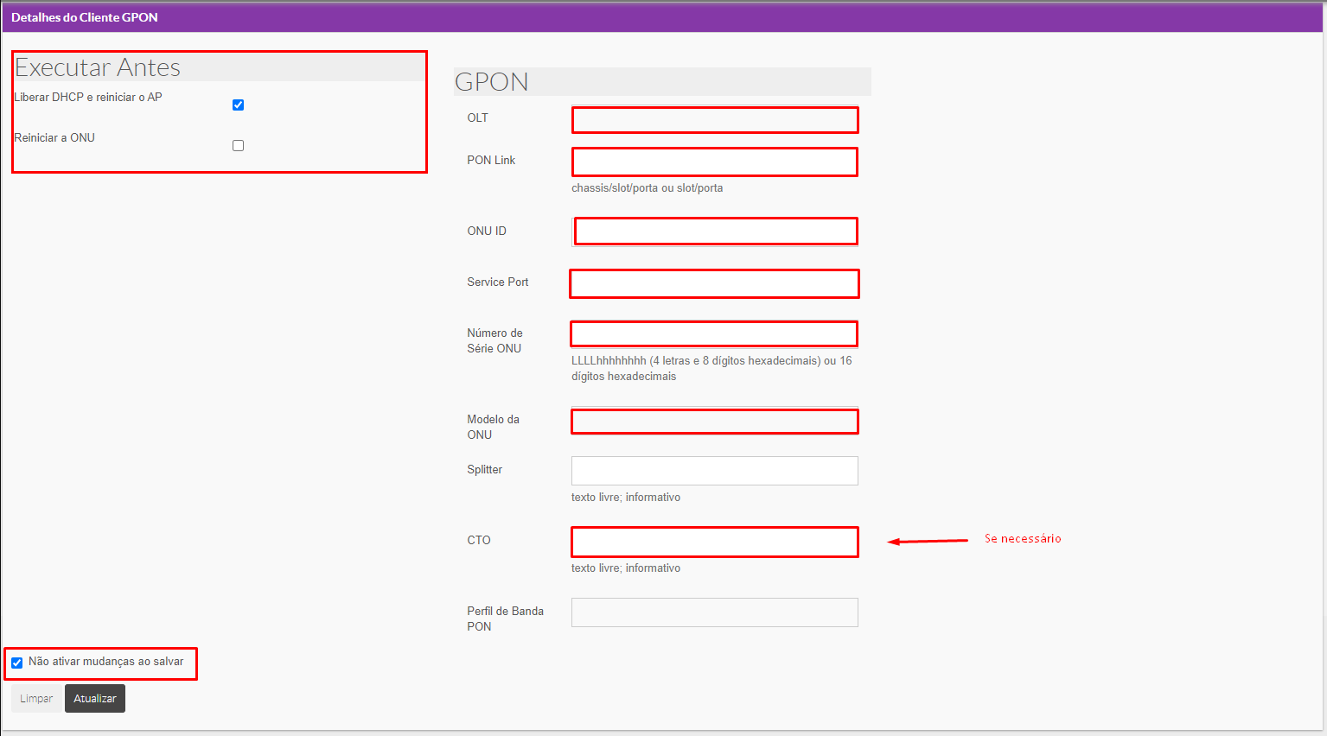Click the 'Executar Antes' section heading
This screenshot has width=1327, height=736.
pyautogui.click(x=98, y=67)
